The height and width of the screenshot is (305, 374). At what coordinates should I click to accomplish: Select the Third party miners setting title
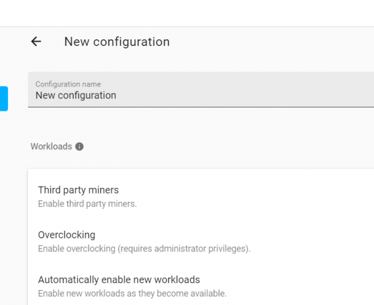point(78,190)
